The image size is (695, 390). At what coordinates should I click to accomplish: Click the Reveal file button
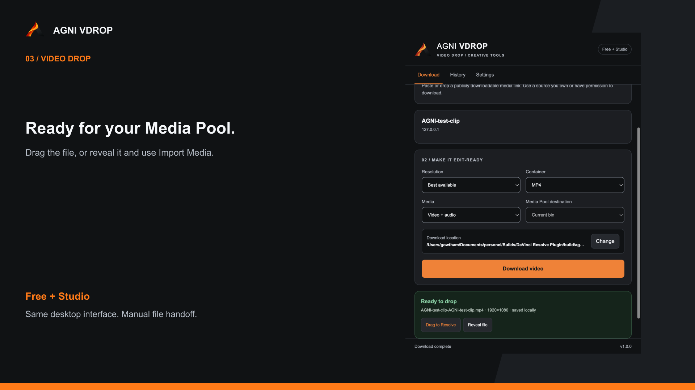coord(477,325)
